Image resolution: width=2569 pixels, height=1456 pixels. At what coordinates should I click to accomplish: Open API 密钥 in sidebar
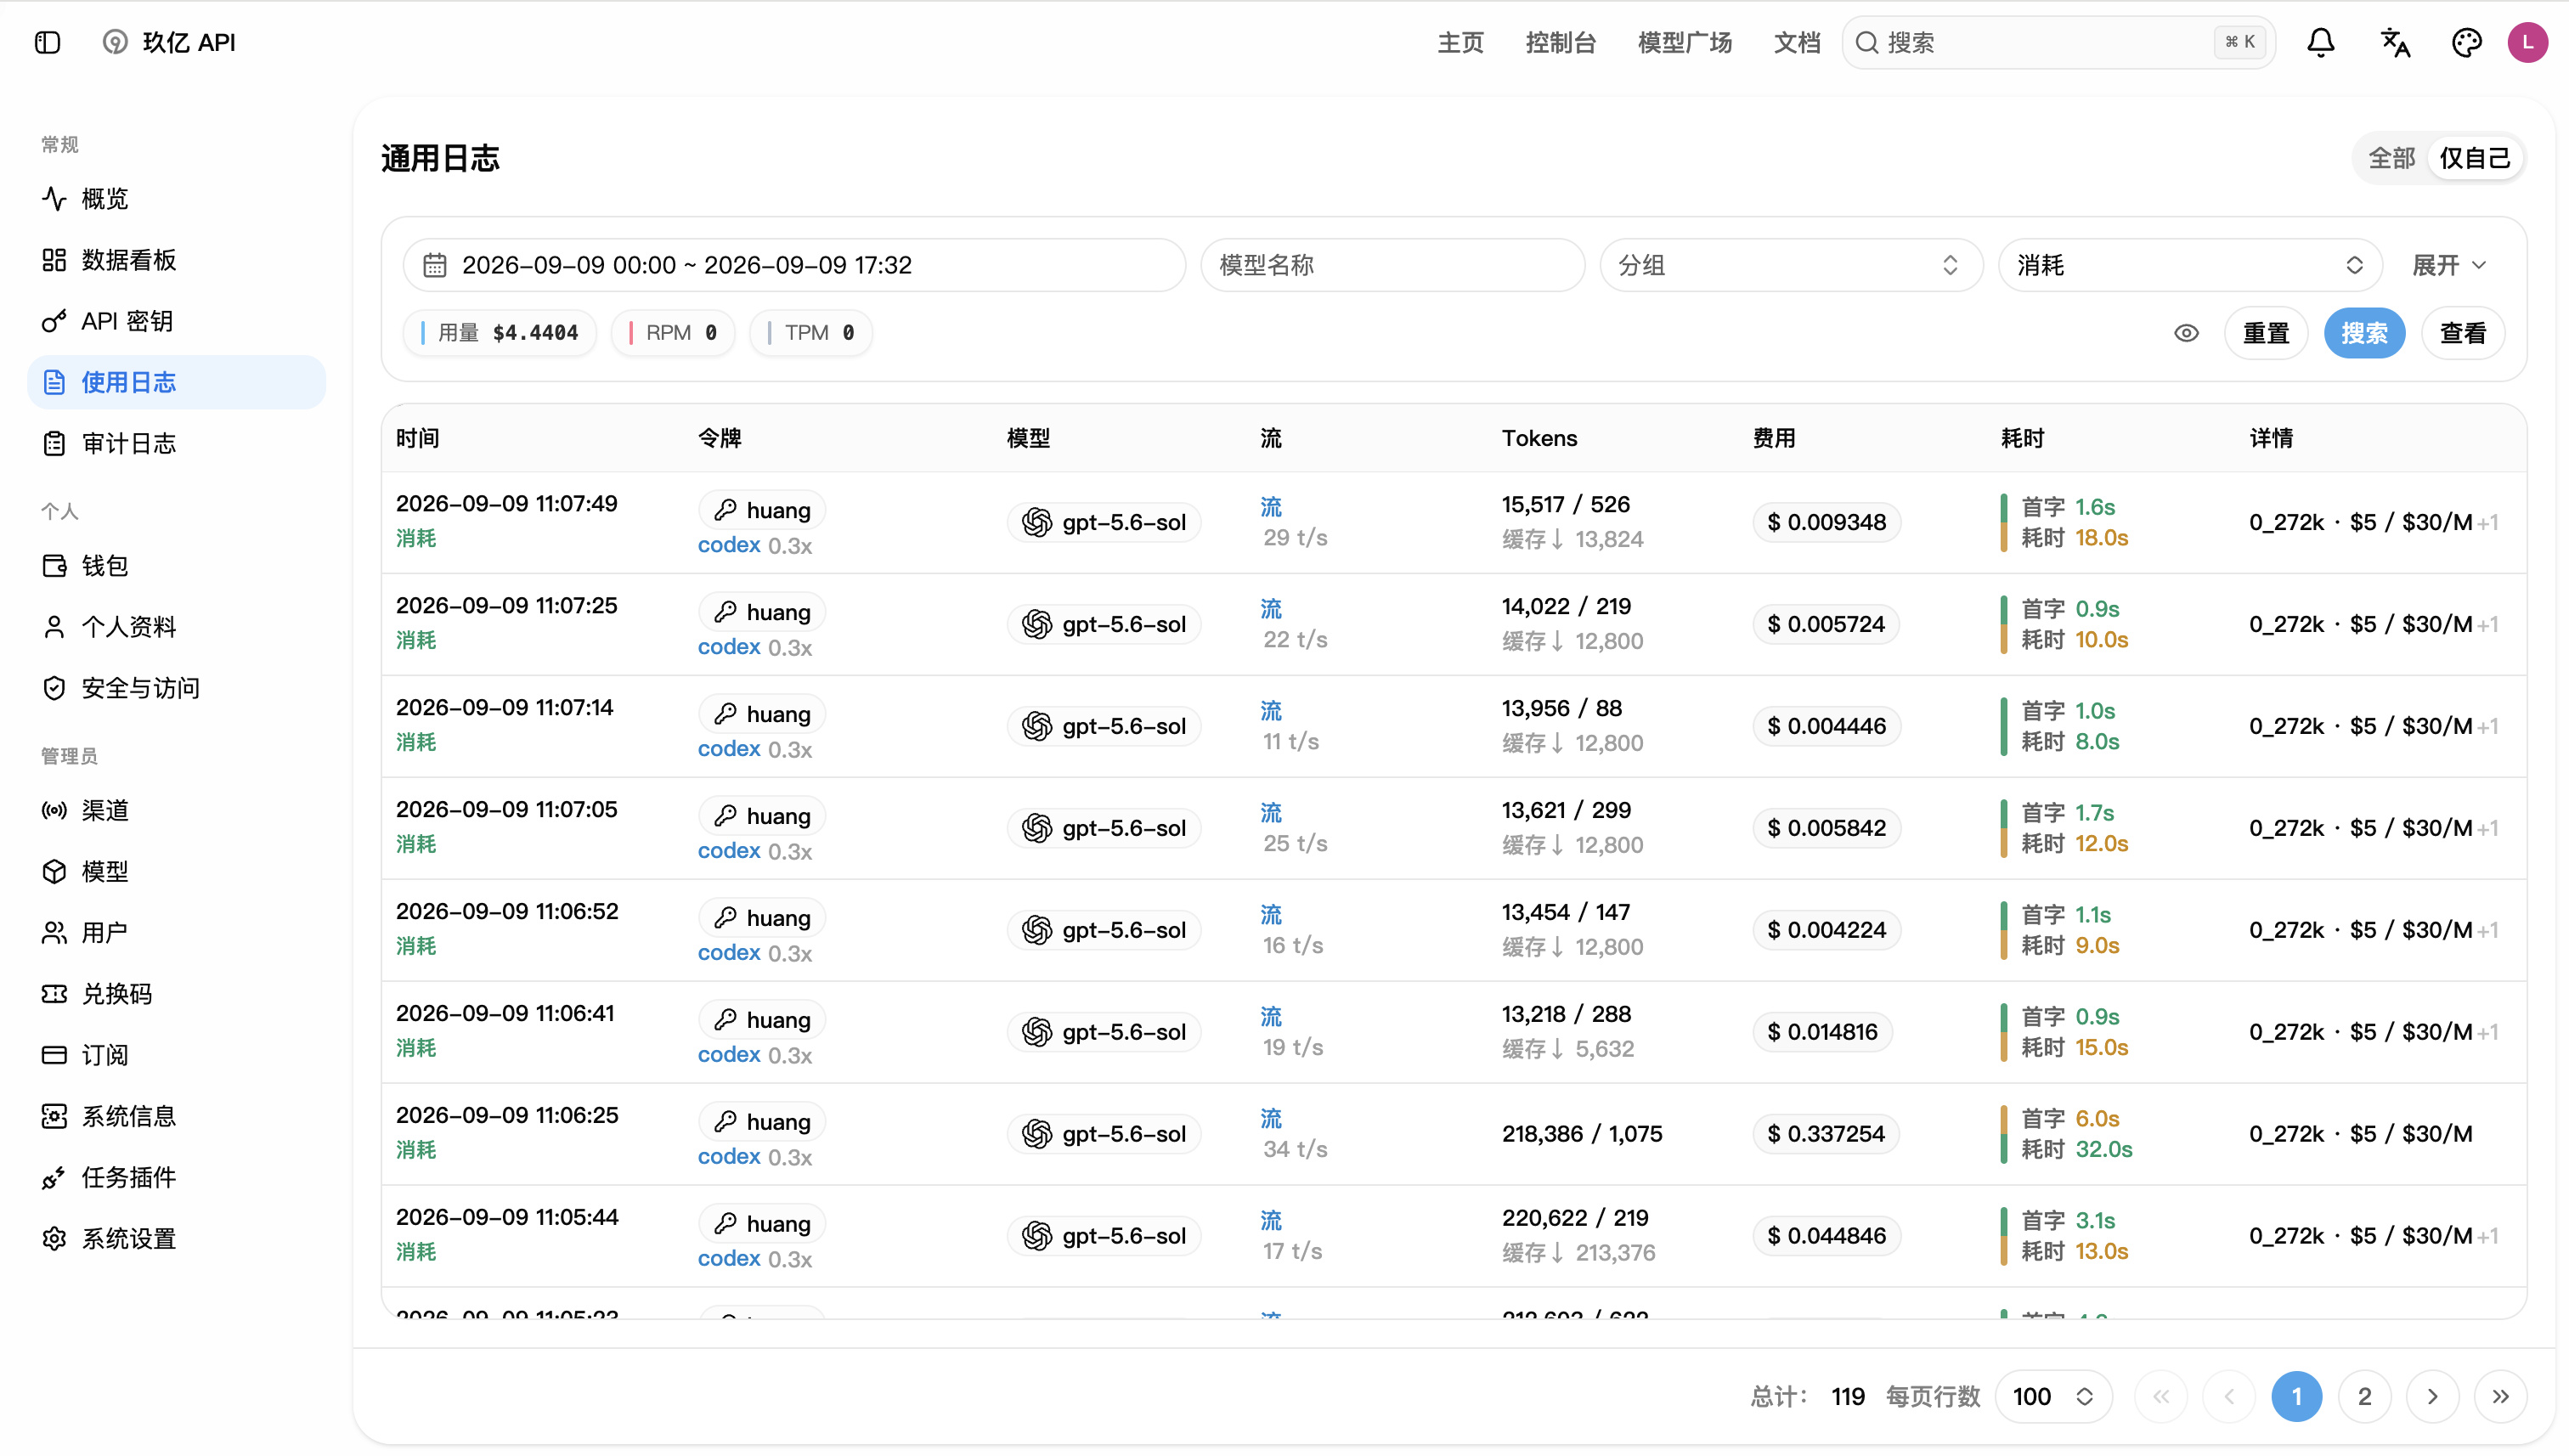tap(176, 321)
